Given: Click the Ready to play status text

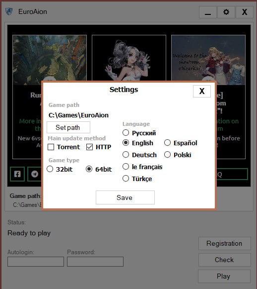Looking at the screenshot, I should [x=29, y=233].
